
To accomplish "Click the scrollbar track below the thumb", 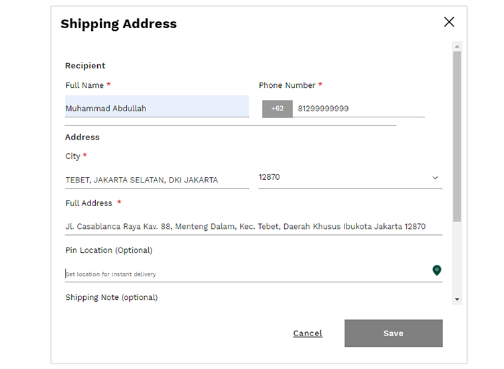I will [457, 258].
